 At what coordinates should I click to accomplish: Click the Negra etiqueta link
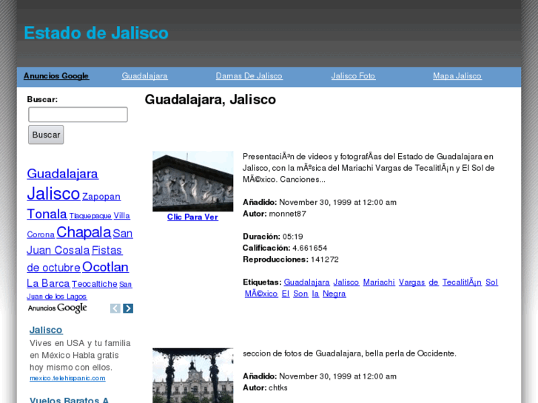pos(334,294)
